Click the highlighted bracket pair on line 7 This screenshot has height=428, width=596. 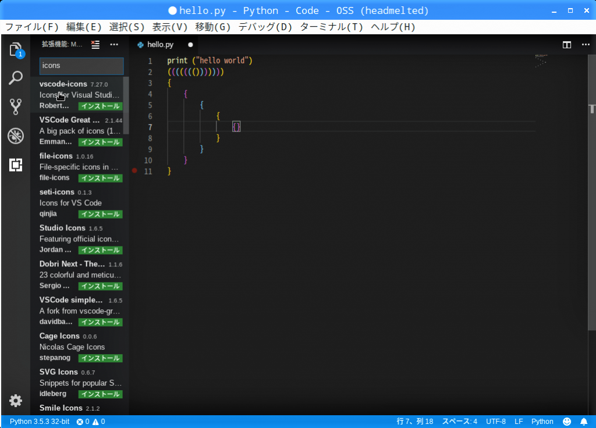coord(236,127)
